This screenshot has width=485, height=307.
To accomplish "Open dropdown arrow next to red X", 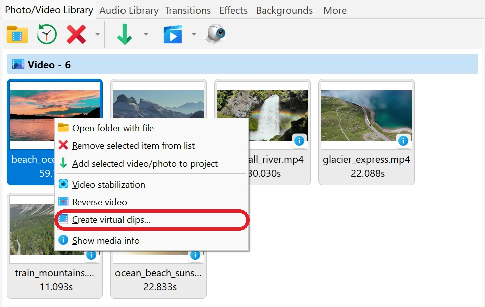I will tap(97, 34).
